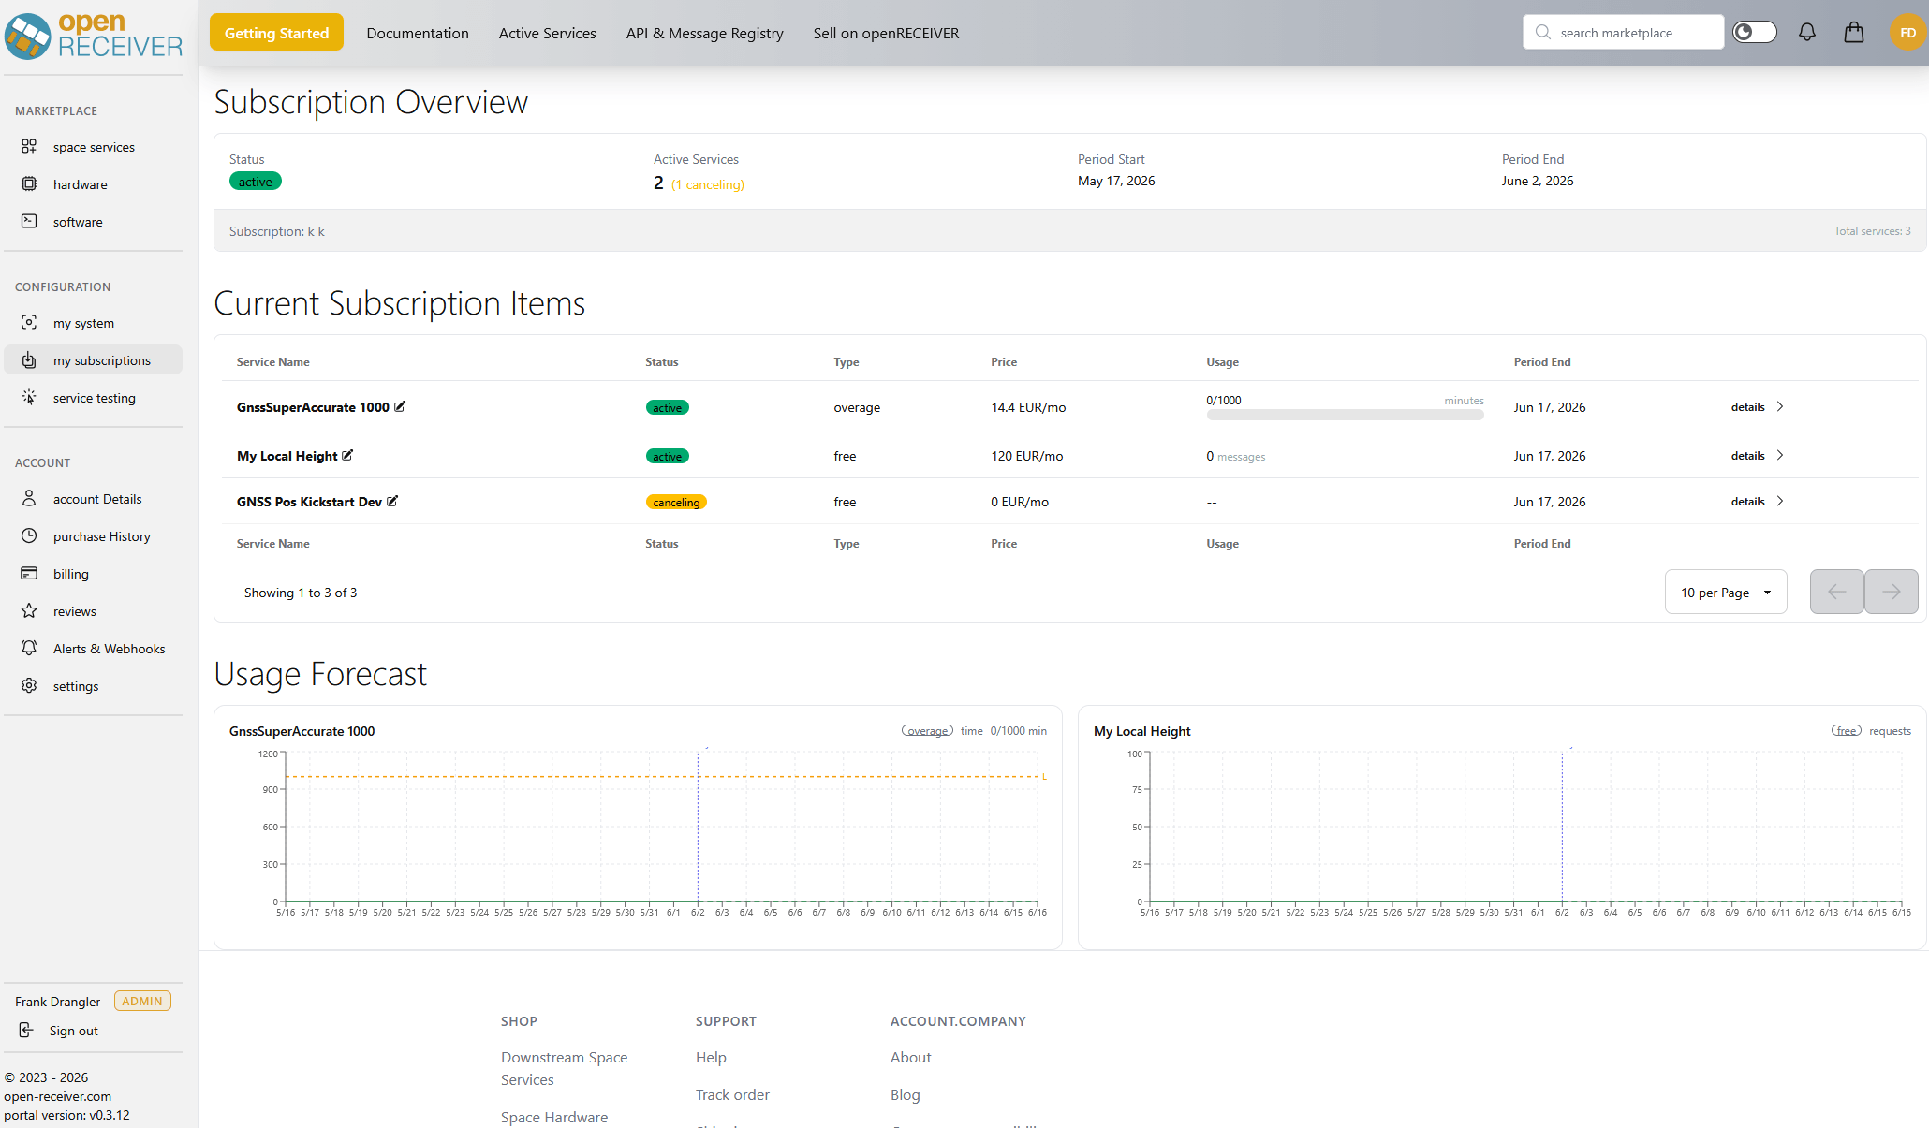Viewport: 1929px width, 1128px height.
Task: Click the '(1 canceling)' text
Action: 708,184
